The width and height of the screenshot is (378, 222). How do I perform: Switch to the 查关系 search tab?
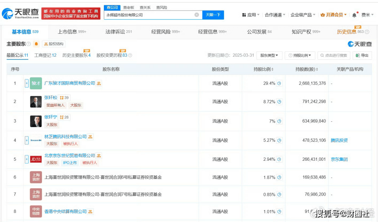(x=145, y=8)
